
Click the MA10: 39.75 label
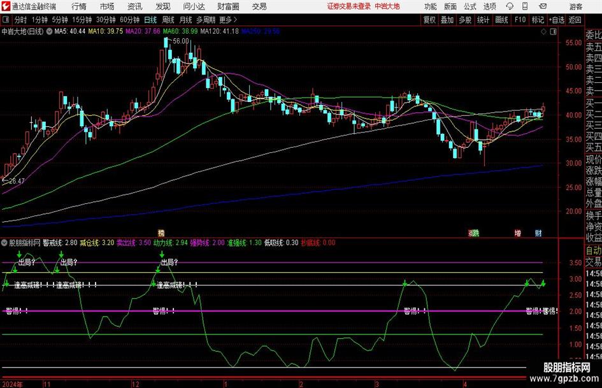pos(106,31)
